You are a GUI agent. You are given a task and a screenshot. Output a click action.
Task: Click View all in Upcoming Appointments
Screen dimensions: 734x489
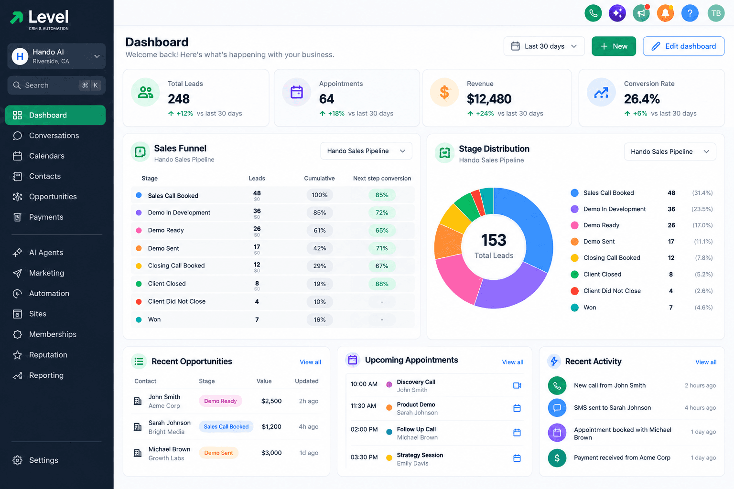(512, 362)
